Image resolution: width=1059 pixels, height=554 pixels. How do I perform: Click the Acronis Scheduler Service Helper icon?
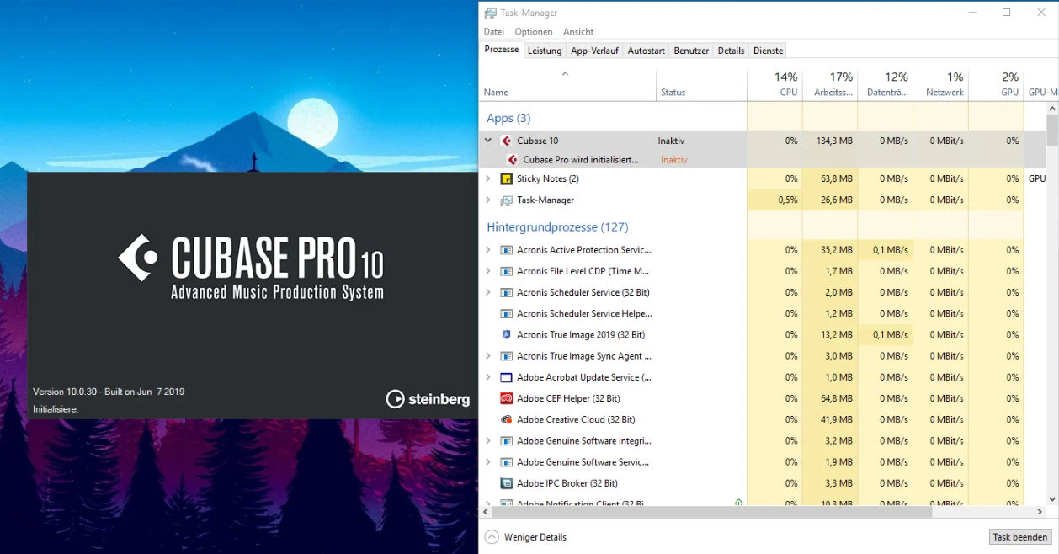(506, 313)
